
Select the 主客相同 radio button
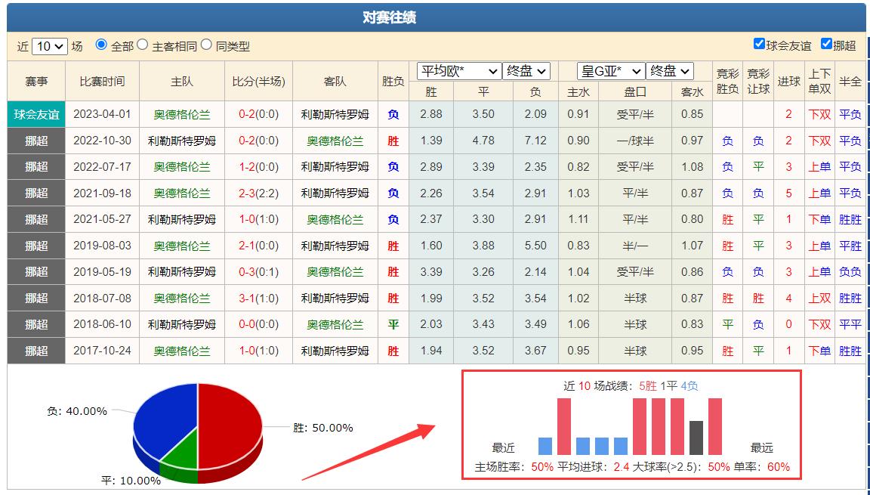click(143, 45)
